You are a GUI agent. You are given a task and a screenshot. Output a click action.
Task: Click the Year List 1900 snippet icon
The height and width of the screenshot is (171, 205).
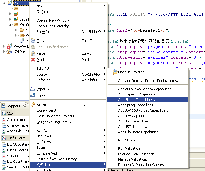[4, 167]
